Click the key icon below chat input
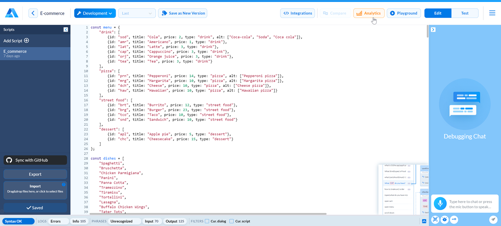This screenshot has width=501, height=226. [454, 219]
